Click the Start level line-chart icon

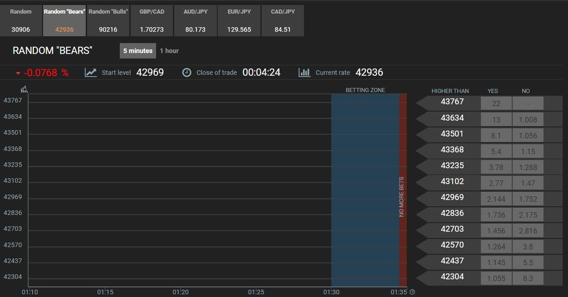pos(90,73)
